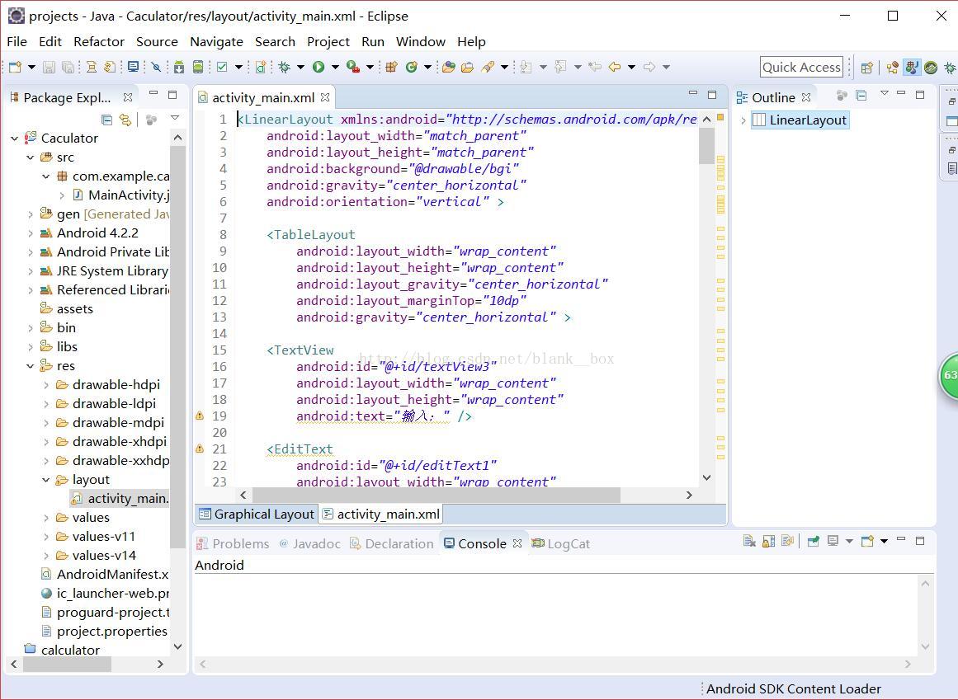Toggle Link with Editor in Package Explorer
Image resolution: width=958 pixels, height=700 pixels.
pos(125,120)
